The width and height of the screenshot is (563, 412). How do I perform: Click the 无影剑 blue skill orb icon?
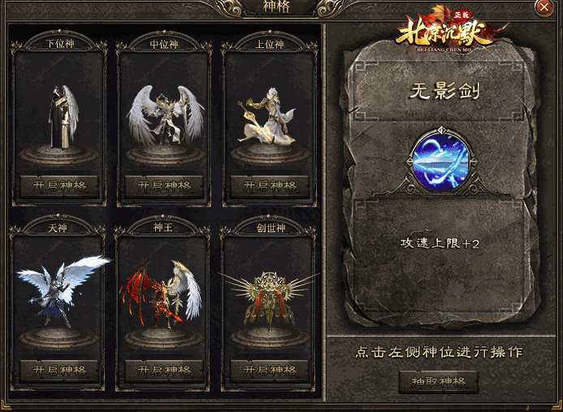pos(440,163)
